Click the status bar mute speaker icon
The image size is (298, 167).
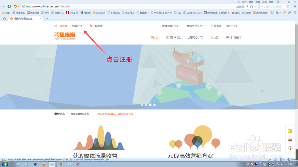coord(269,160)
